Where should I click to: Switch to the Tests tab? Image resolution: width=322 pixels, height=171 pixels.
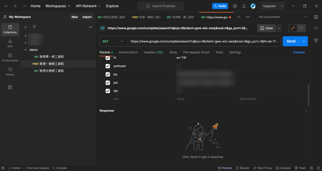tap(219, 52)
